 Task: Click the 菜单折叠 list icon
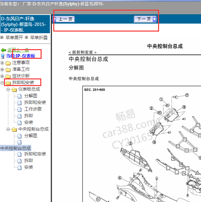click(26, 38)
